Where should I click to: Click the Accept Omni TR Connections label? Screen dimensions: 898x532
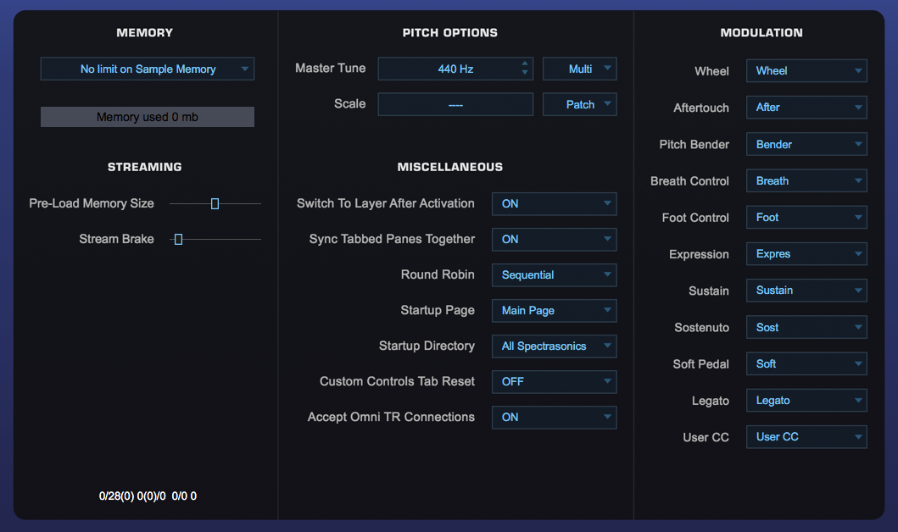pos(391,417)
